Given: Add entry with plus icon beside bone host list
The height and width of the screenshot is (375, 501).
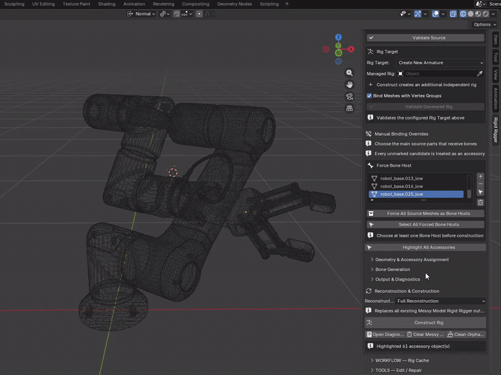Looking at the screenshot, I should (480, 176).
